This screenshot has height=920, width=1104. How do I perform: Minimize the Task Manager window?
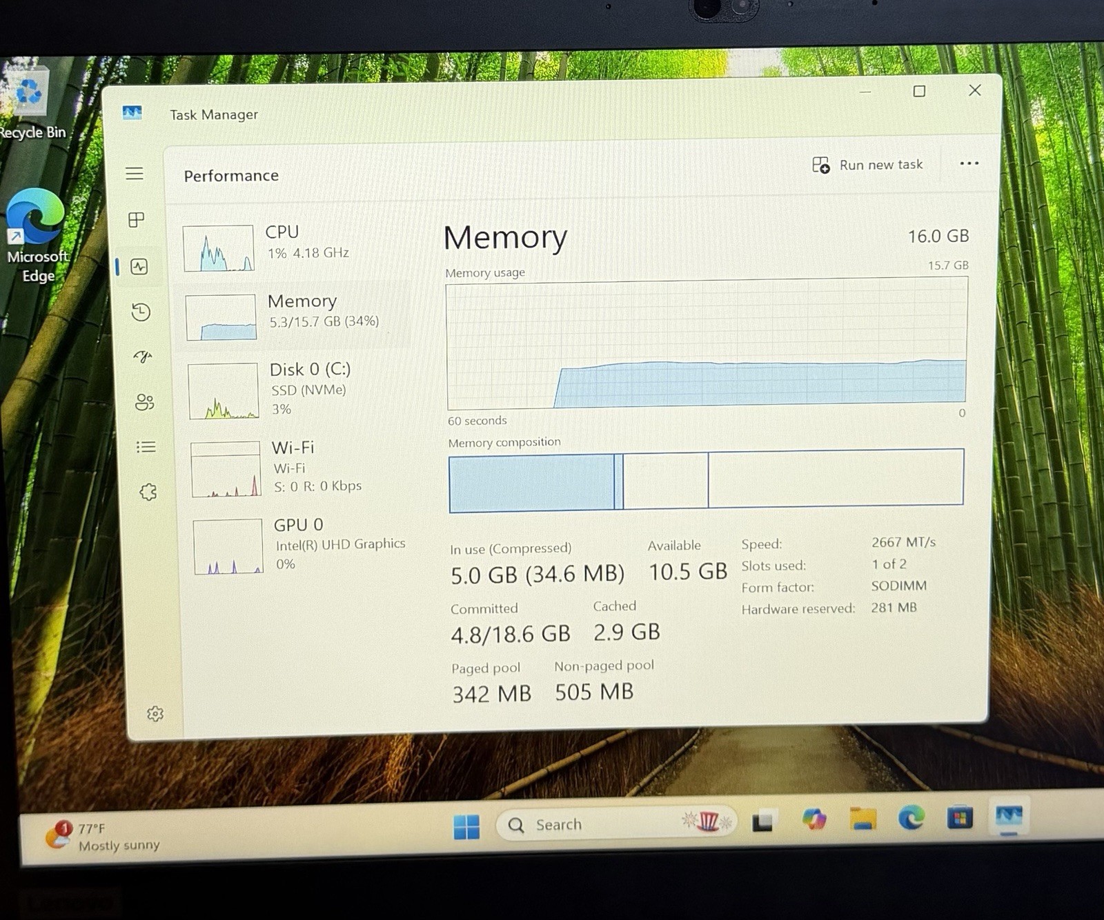[865, 91]
